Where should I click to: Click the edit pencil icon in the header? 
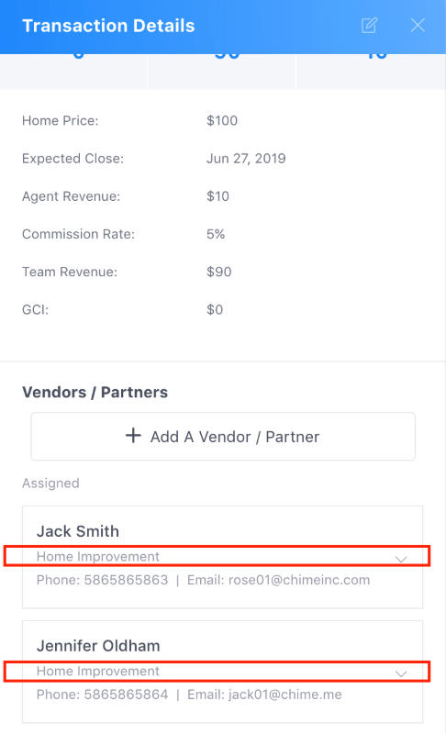coord(369,26)
